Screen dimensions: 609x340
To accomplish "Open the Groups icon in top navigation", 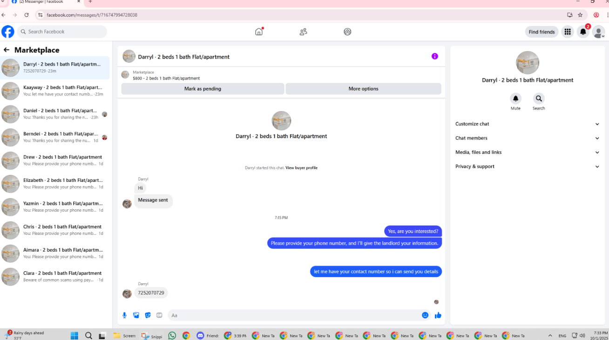I will [347, 32].
